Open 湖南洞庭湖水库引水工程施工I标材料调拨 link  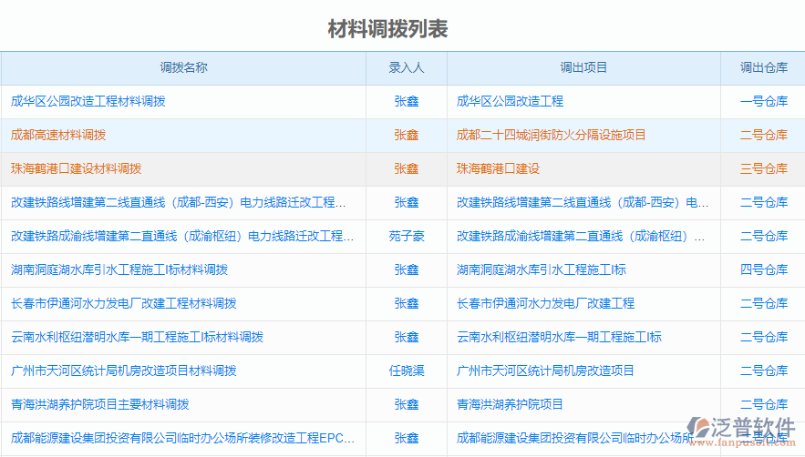tap(119, 269)
